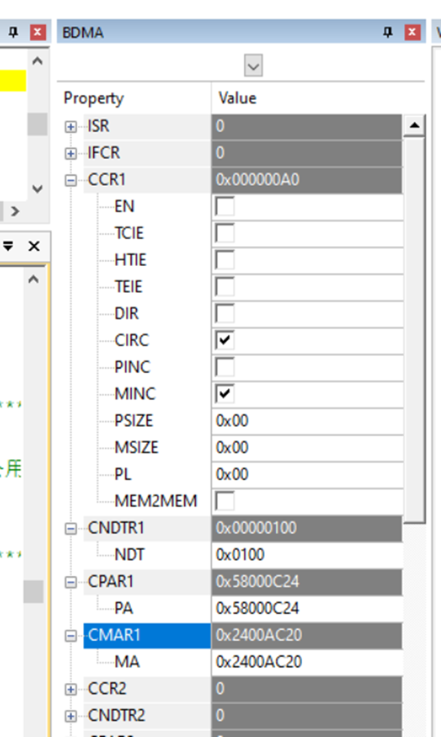This screenshot has height=737, width=441.
Task: Expand the IFCR register
Action: point(71,154)
